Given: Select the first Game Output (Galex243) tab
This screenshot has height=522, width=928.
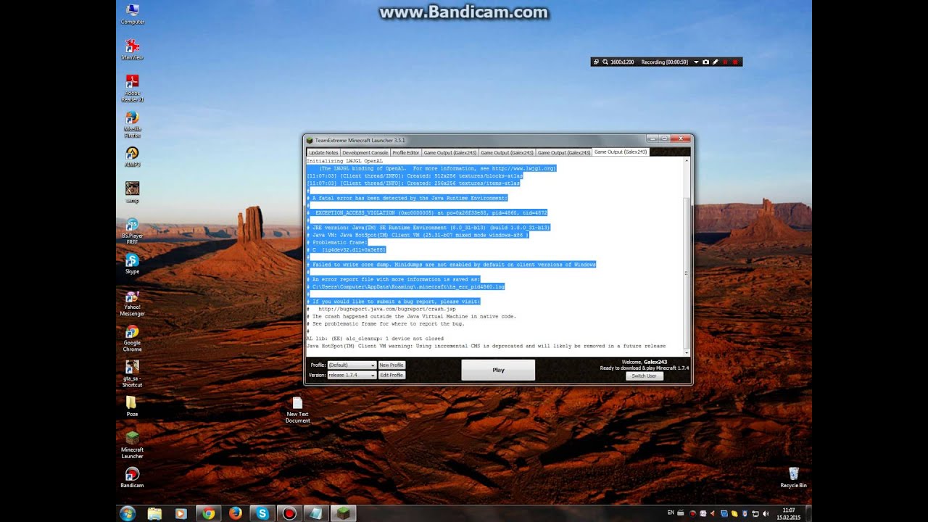Looking at the screenshot, I should click(x=450, y=152).
